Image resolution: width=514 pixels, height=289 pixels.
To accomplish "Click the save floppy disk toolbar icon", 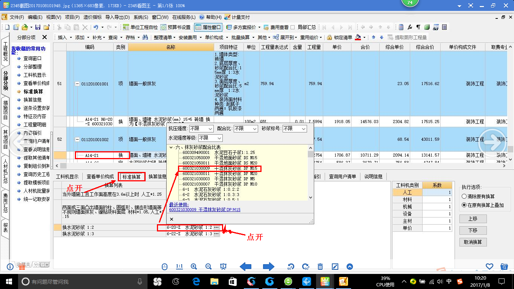I will tap(38, 27).
